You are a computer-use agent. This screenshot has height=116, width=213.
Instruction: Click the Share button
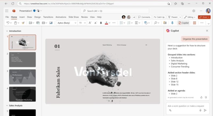click(x=204, y=17)
